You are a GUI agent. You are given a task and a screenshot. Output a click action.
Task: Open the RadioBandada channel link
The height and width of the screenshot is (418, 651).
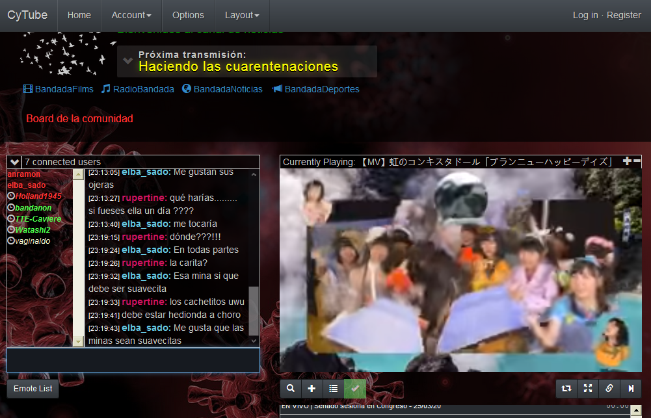pos(143,89)
